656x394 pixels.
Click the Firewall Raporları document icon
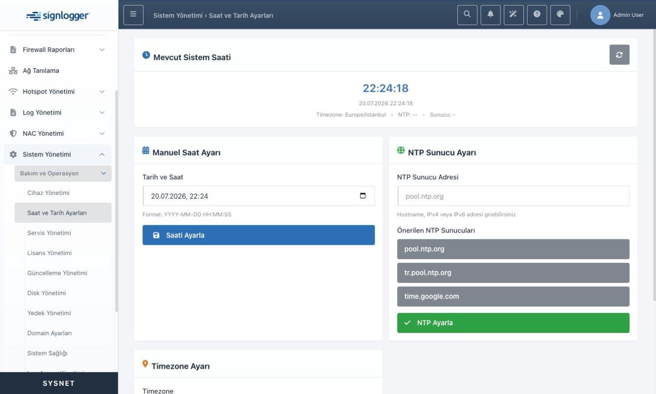click(x=13, y=50)
